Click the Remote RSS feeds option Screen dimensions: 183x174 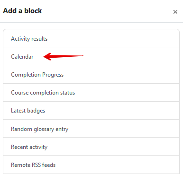(x=91, y=165)
